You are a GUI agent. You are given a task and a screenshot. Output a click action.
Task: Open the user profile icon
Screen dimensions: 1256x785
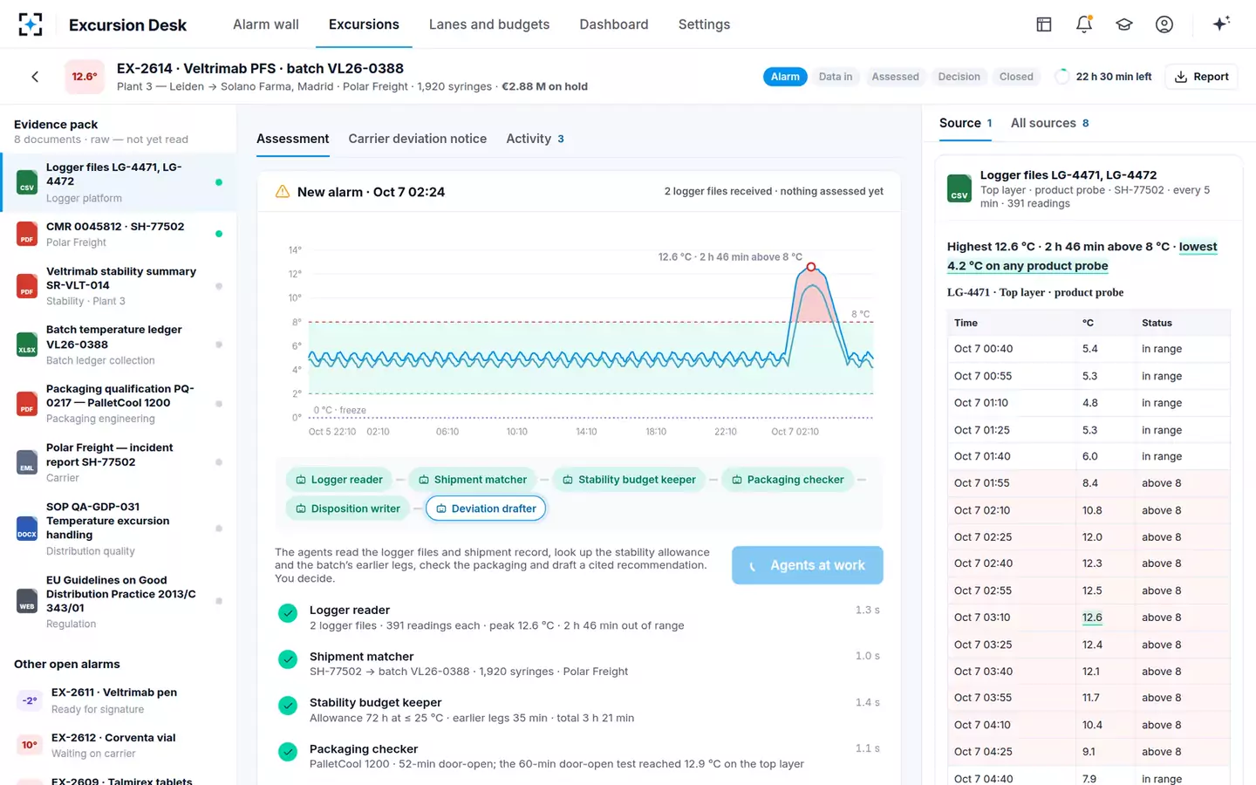click(1164, 24)
